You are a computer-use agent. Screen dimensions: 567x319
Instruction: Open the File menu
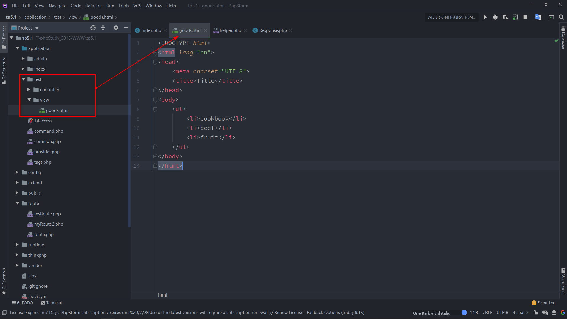15,6
